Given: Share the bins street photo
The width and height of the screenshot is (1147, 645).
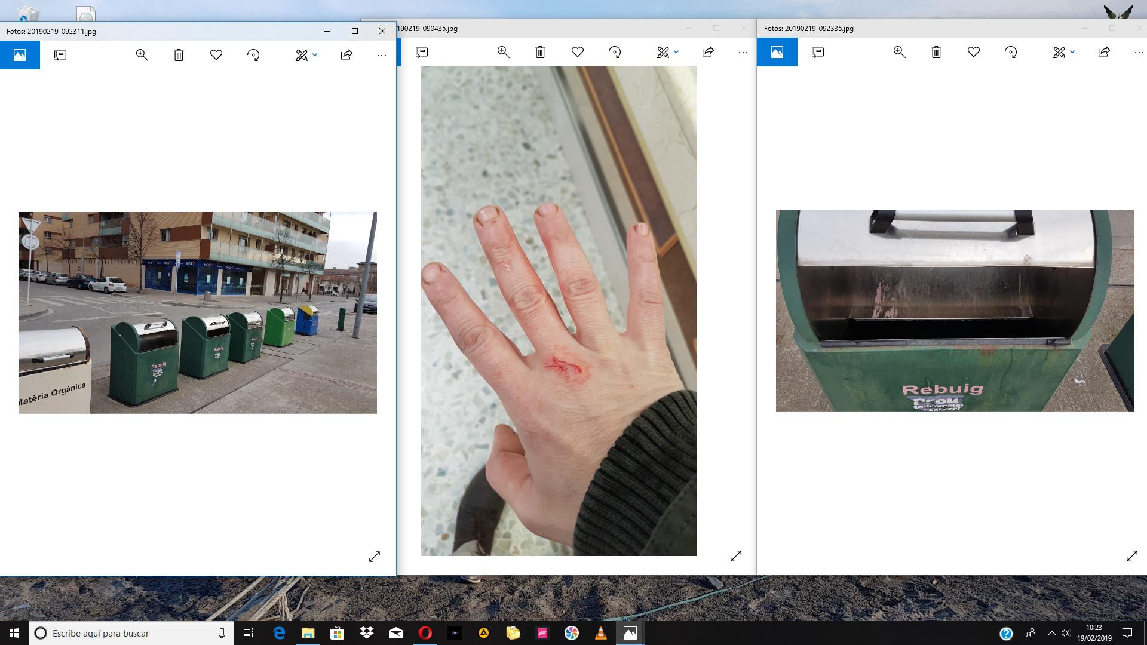Looking at the screenshot, I should point(346,55).
